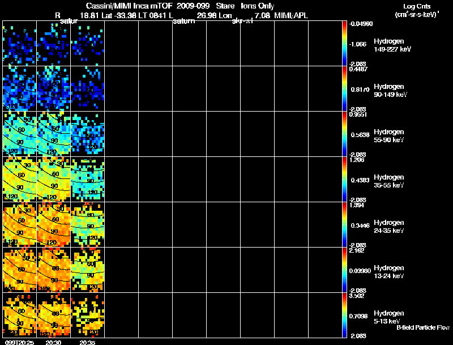Image resolution: width=453 pixels, height=345 pixels.
Task: Select the 20:35 time label
Action: pyautogui.click(x=87, y=342)
